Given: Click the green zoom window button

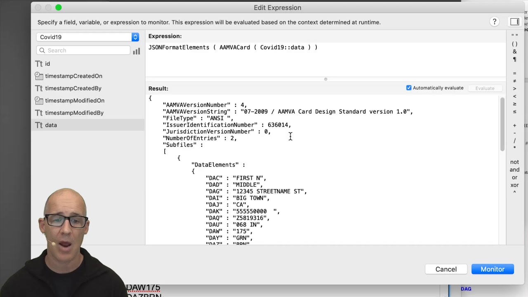Looking at the screenshot, I should (59, 7).
